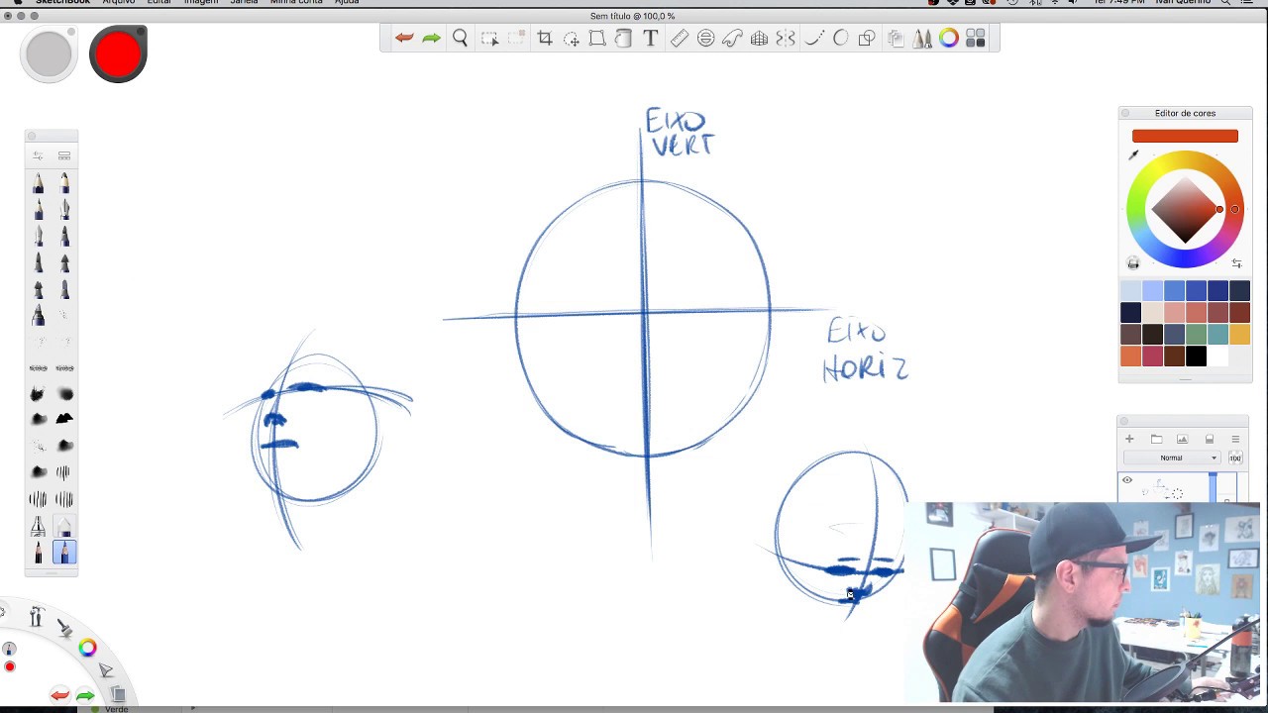This screenshot has width=1268, height=713.
Task: Click the lagoon undo arrow
Action: pyautogui.click(x=60, y=695)
